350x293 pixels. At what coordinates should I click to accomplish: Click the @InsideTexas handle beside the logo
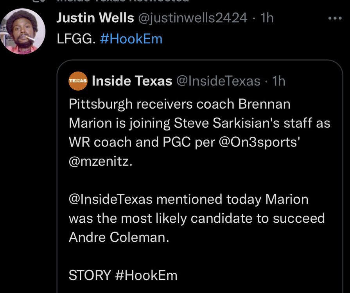[218, 81]
